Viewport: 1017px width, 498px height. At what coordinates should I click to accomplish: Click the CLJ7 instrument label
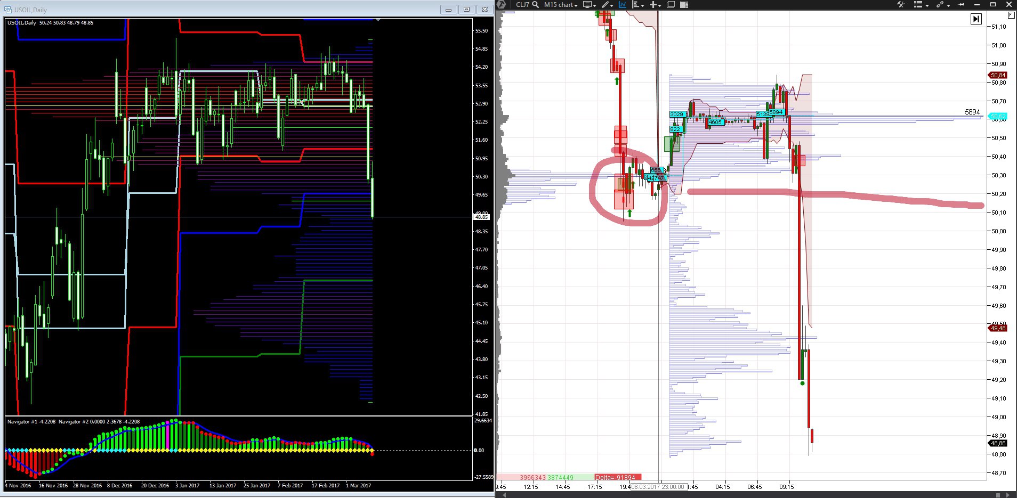coord(522,4)
